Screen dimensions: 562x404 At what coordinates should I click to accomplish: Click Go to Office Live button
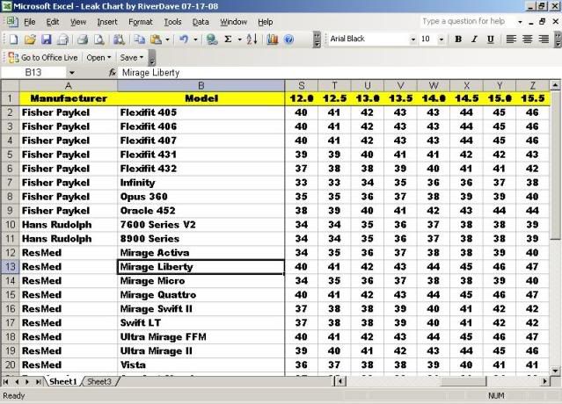[44, 57]
